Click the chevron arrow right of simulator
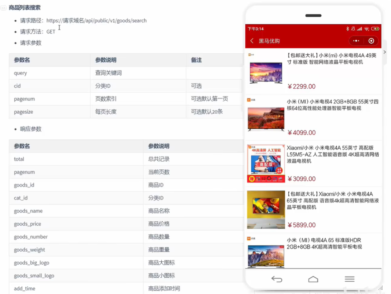The width and height of the screenshot is (391, 294). 385,52
